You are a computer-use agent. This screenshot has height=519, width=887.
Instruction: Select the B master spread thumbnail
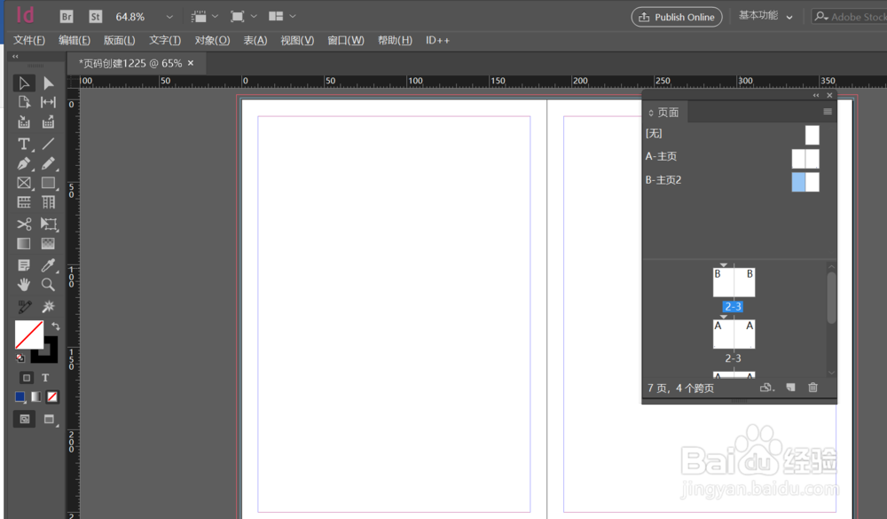734,282
